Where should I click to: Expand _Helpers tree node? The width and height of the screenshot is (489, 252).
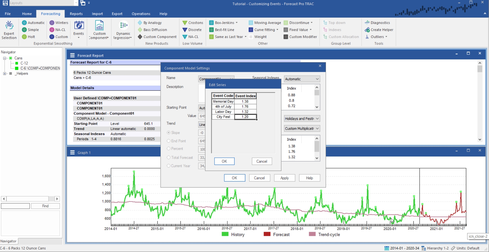5,74
